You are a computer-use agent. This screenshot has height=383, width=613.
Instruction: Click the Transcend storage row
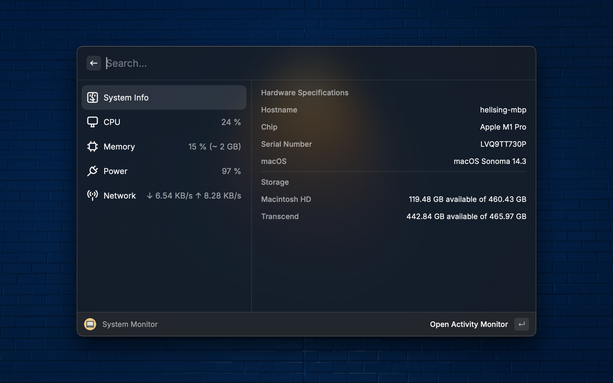[394, 216]
